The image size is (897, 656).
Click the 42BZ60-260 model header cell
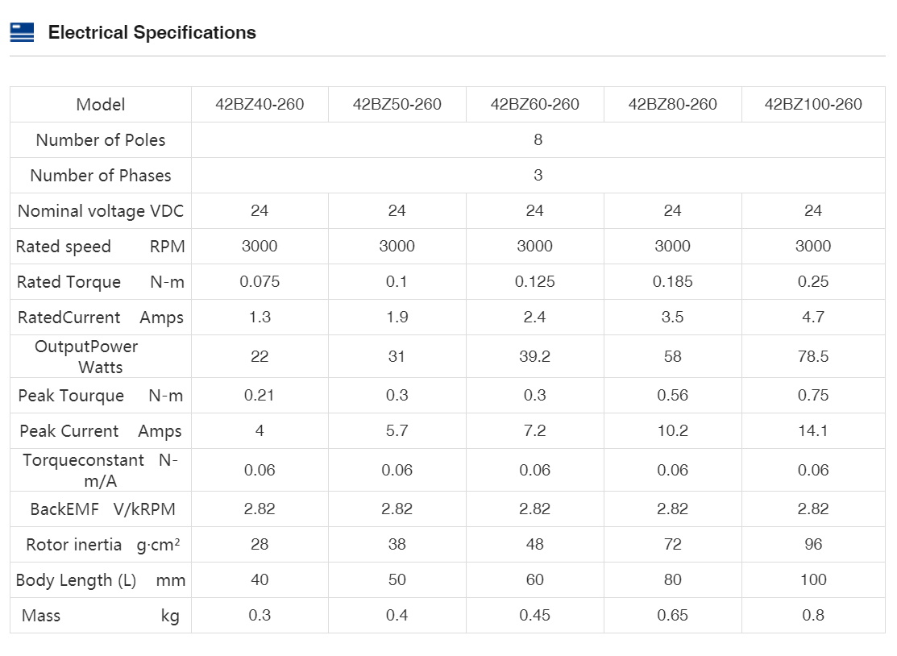[x=534, y=104]
